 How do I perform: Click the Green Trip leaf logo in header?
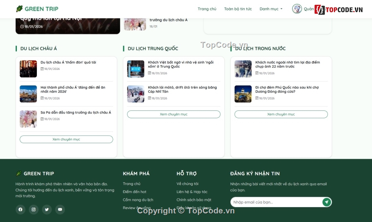19,9
